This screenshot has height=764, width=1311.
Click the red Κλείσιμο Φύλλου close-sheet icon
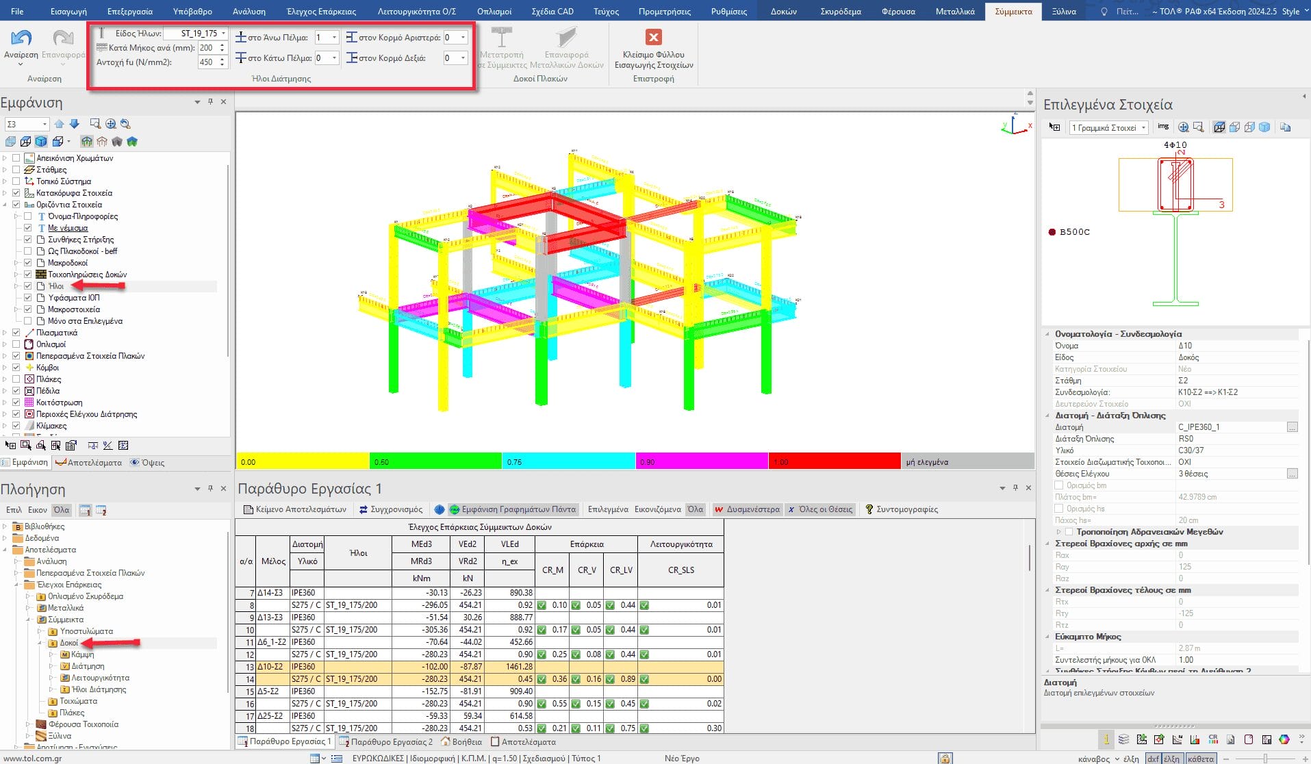tap(653, 38)
